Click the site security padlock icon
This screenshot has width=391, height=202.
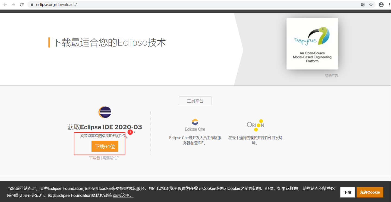(x=32, y=4)
